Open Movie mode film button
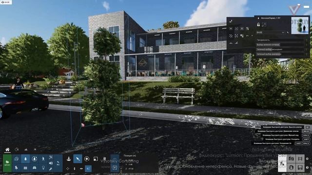This screenshot has height=175, width=312. (300, 159)
